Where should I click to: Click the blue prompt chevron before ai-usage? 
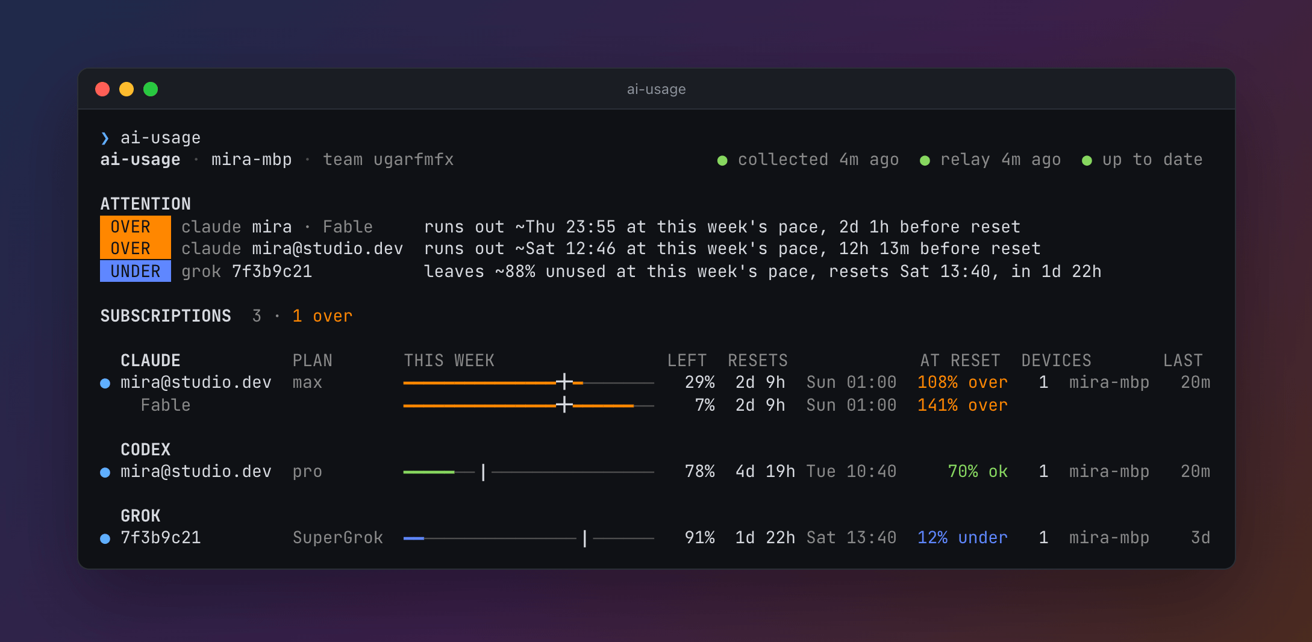click(x=105, y=139)
